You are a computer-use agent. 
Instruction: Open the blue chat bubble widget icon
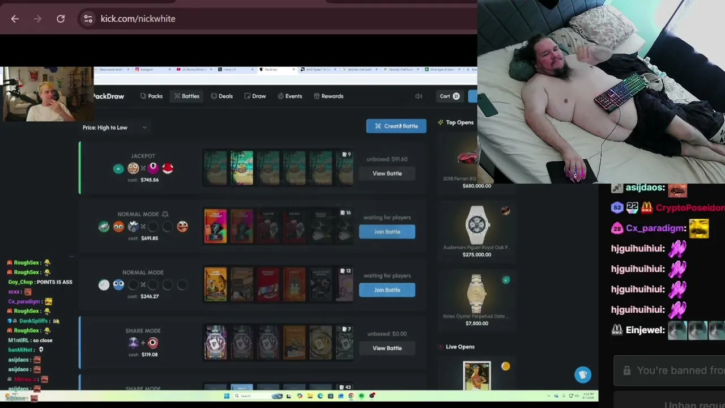(x=583, y=375)
